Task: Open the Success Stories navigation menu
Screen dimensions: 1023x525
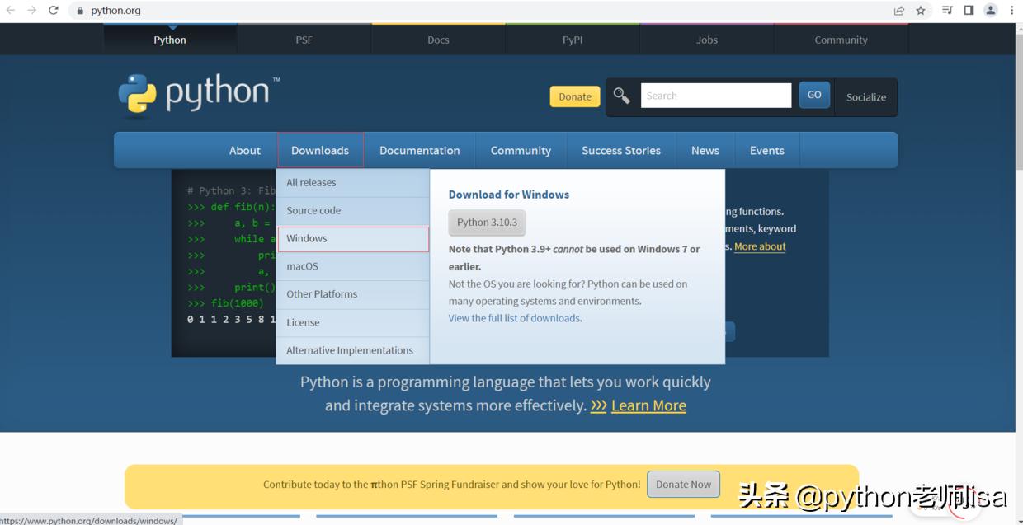Action: coord(621,150)
